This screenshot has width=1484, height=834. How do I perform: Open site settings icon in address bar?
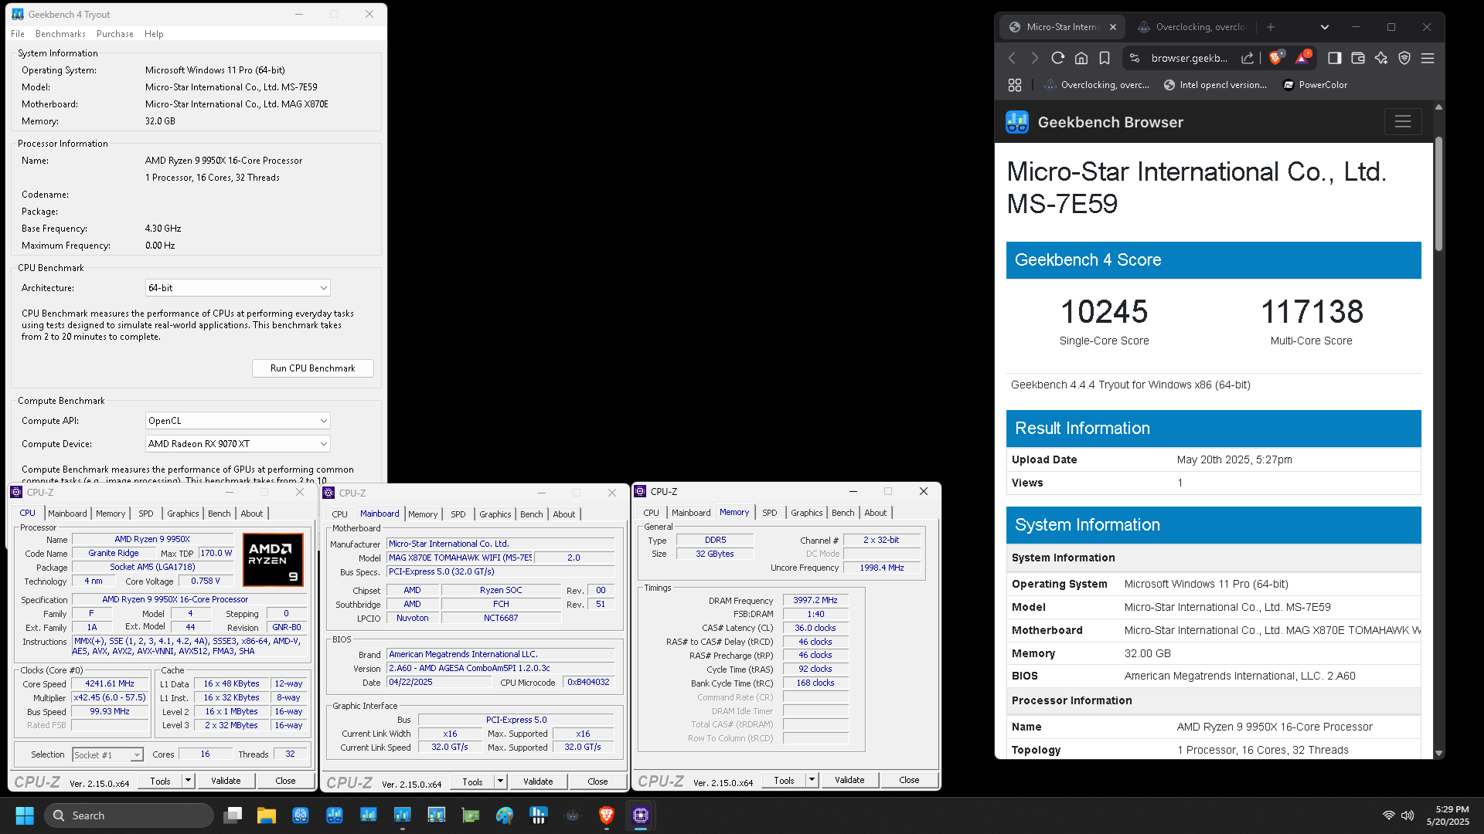(1135, 58)
